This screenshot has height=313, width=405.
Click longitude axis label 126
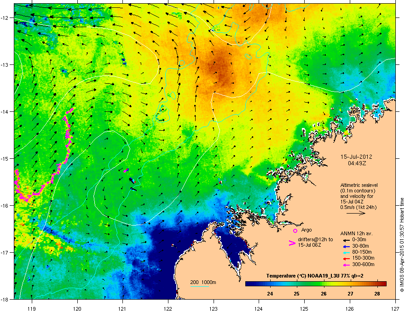coord(350,308)
